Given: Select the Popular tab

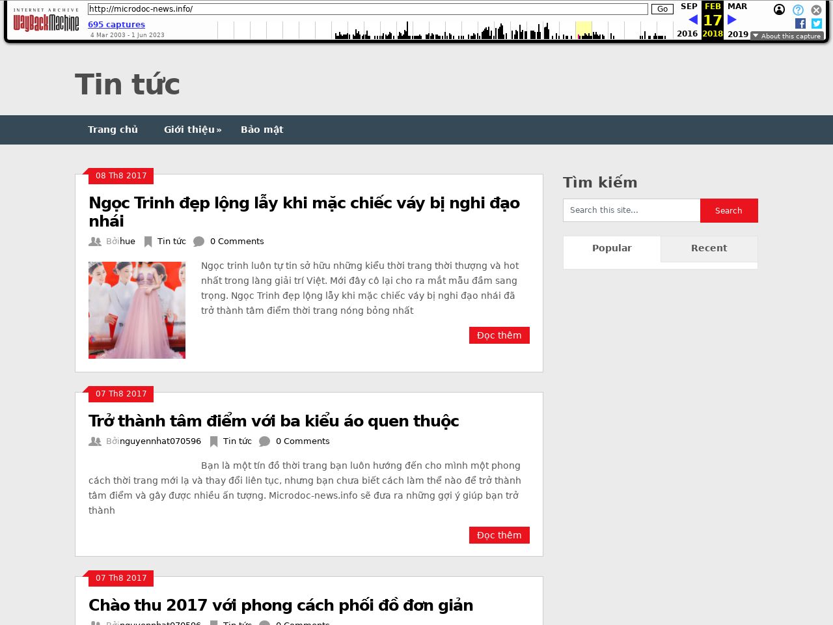Looking at the screenshot, I should (612, 248).
